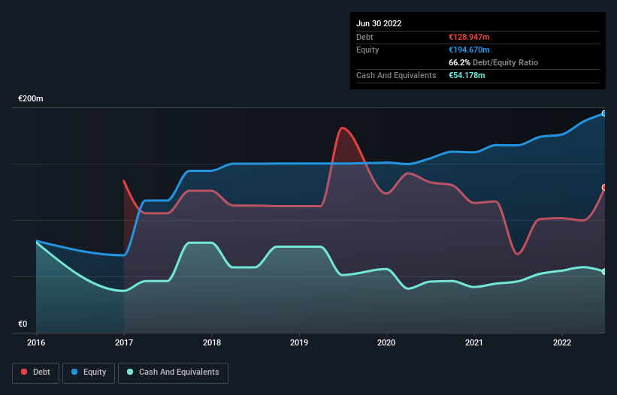617x395 pixels.
Task: Click the Equity label in tooltip
Action: tap(367, 50)
